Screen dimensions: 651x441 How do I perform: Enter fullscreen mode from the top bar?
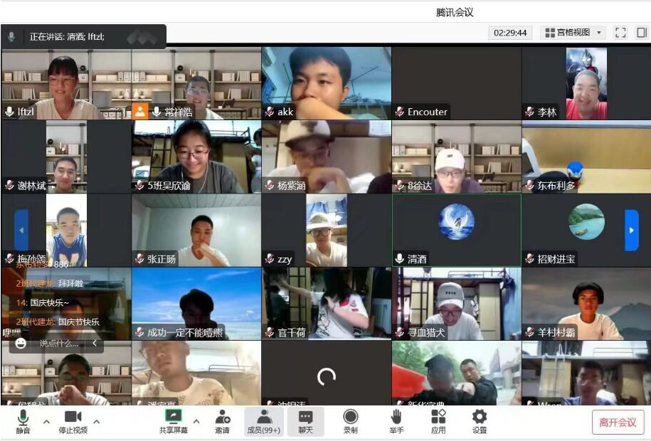620,33
